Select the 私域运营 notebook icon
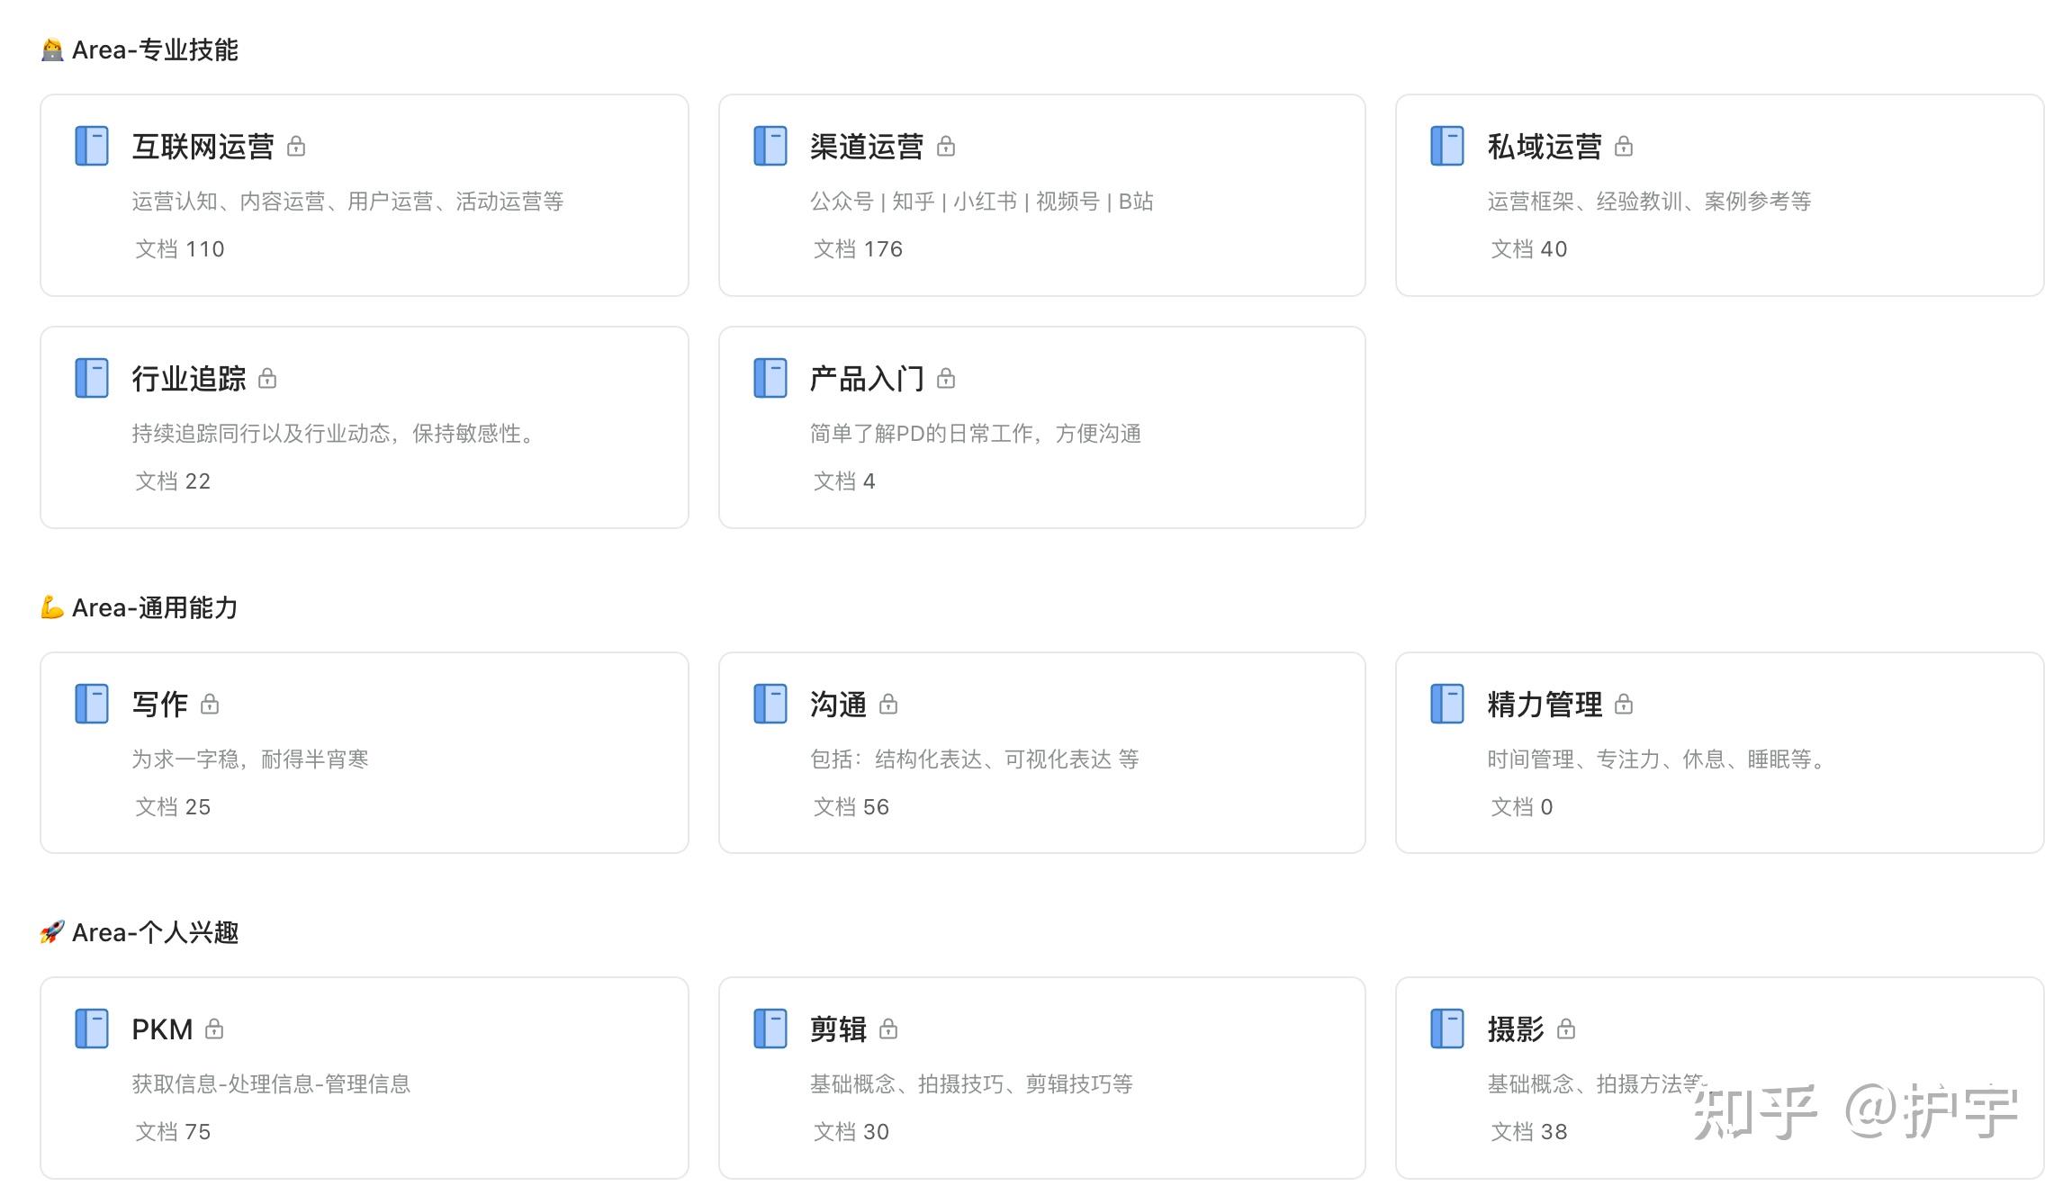This screenshot has height=1195, width=2072. click(x=1447, y=147)
